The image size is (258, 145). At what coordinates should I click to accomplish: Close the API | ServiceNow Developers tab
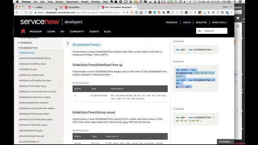pos(135,7)
